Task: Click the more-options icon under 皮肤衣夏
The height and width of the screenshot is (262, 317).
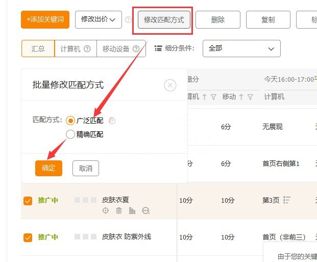Action: (x=146, y=210)
